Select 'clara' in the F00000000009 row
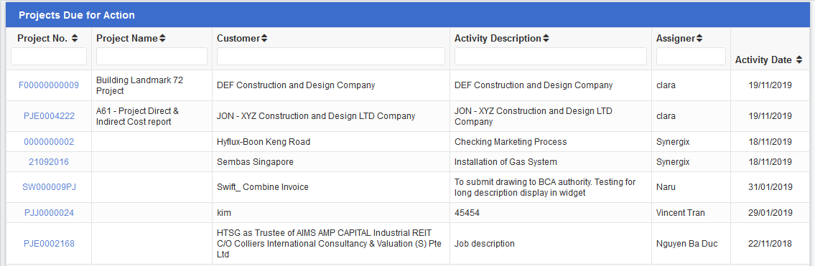Viewport: 815px width, 266px height. [x=666, y=85]
